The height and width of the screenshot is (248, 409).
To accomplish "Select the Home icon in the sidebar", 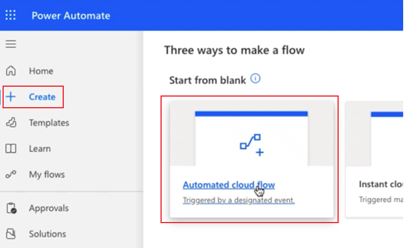I will pos(11,71).
